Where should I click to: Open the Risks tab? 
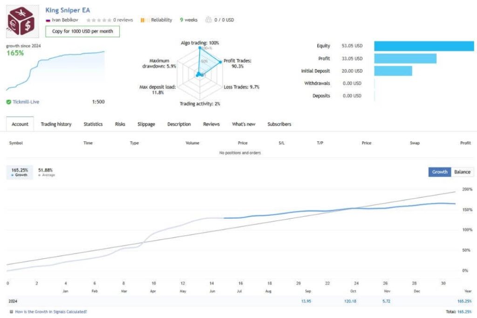pyautogui.click(x=120, y=124)
